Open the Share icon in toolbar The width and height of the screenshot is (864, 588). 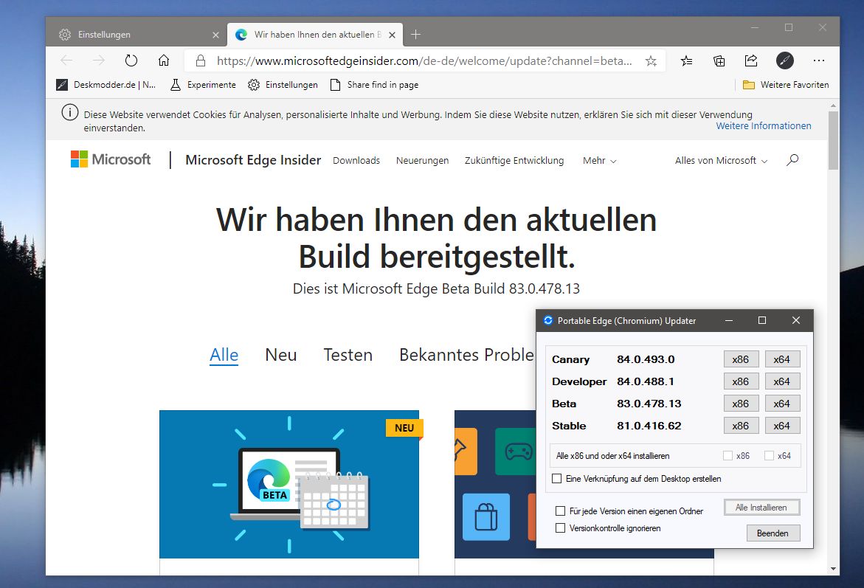tap(751, 60)
